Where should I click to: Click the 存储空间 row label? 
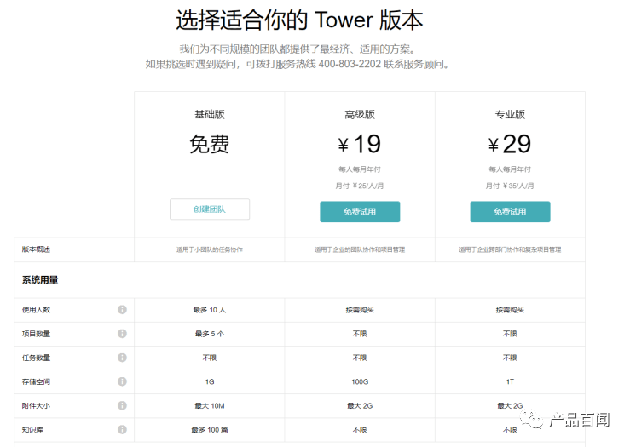click(x=36, y=382)
